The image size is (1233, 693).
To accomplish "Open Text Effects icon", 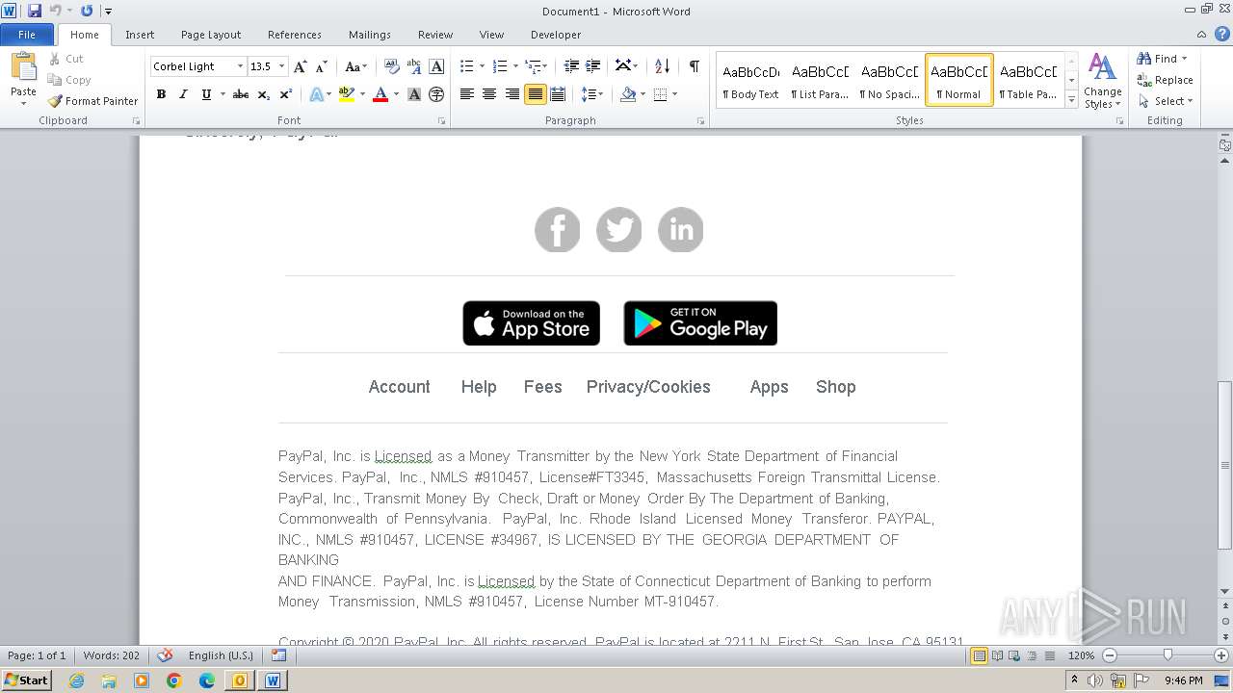I will [x=316, y=94].
